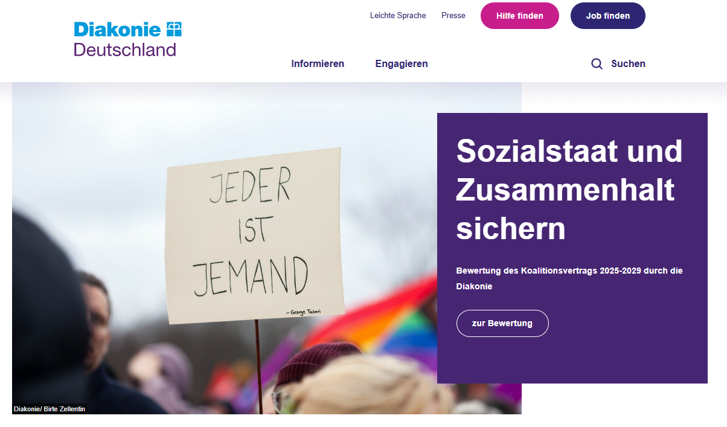Click the JEDER IST JEMAND sign in photo
Image resolution: width=727 pixels, height=427 pixels.
254,236
